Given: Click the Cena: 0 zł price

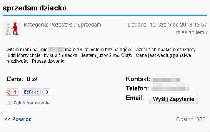Looking at the screenshot, I should click(21, 79).
